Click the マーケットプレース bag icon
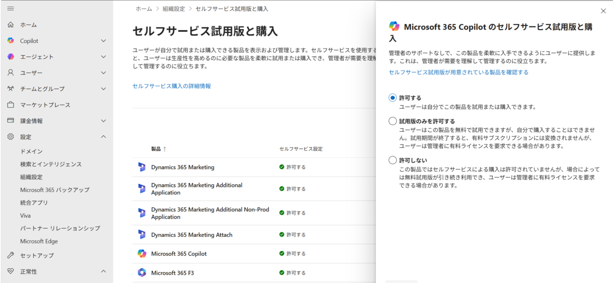613x283 pixels. click(11, 105)
